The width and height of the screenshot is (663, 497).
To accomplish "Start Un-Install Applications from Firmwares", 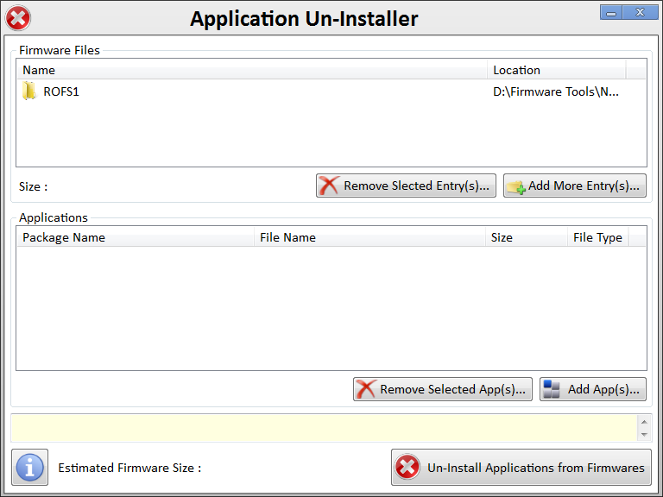I will point(521,468).
